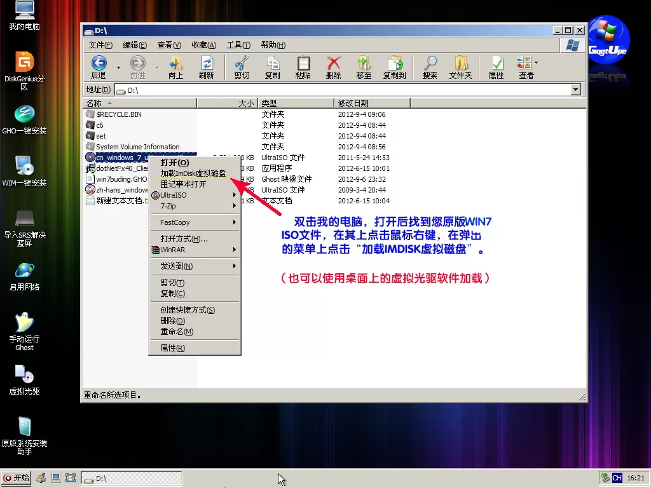
Task: Click the 文件夹 folders toolbar icon
Action: (x=460, y=63)
